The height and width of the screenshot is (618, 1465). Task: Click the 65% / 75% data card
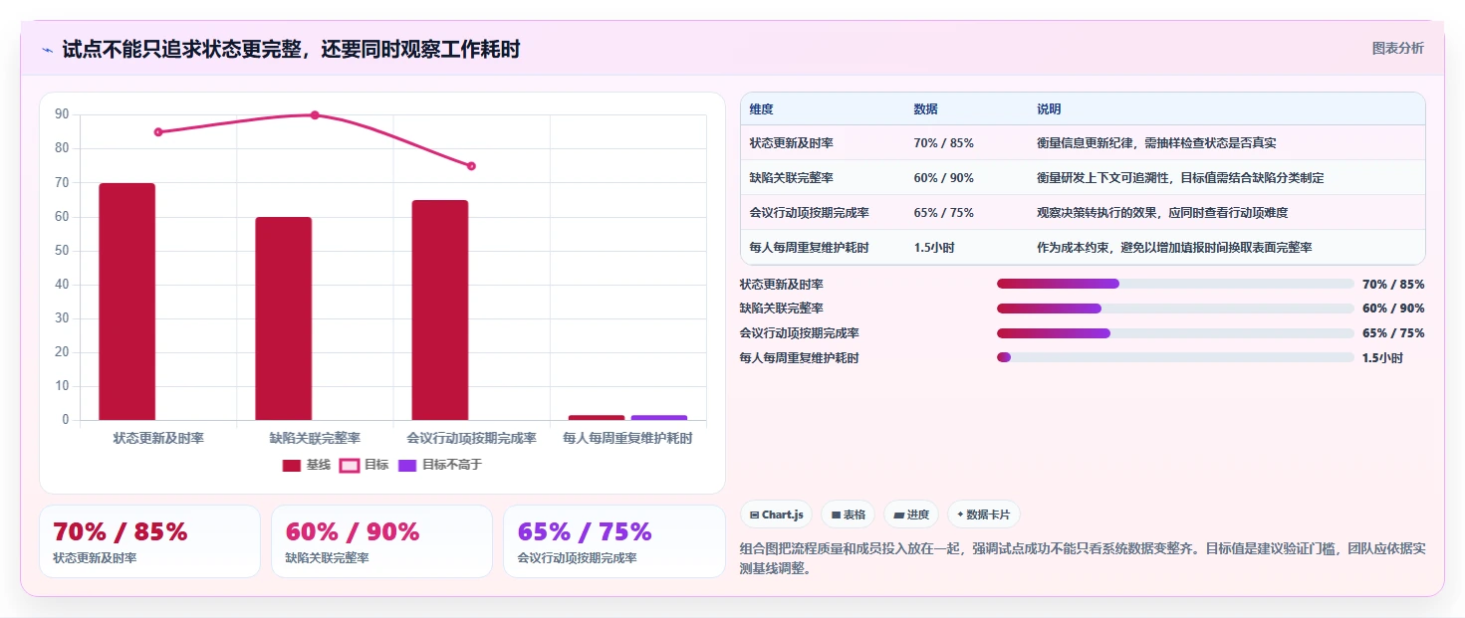click(x=614, y=541)
